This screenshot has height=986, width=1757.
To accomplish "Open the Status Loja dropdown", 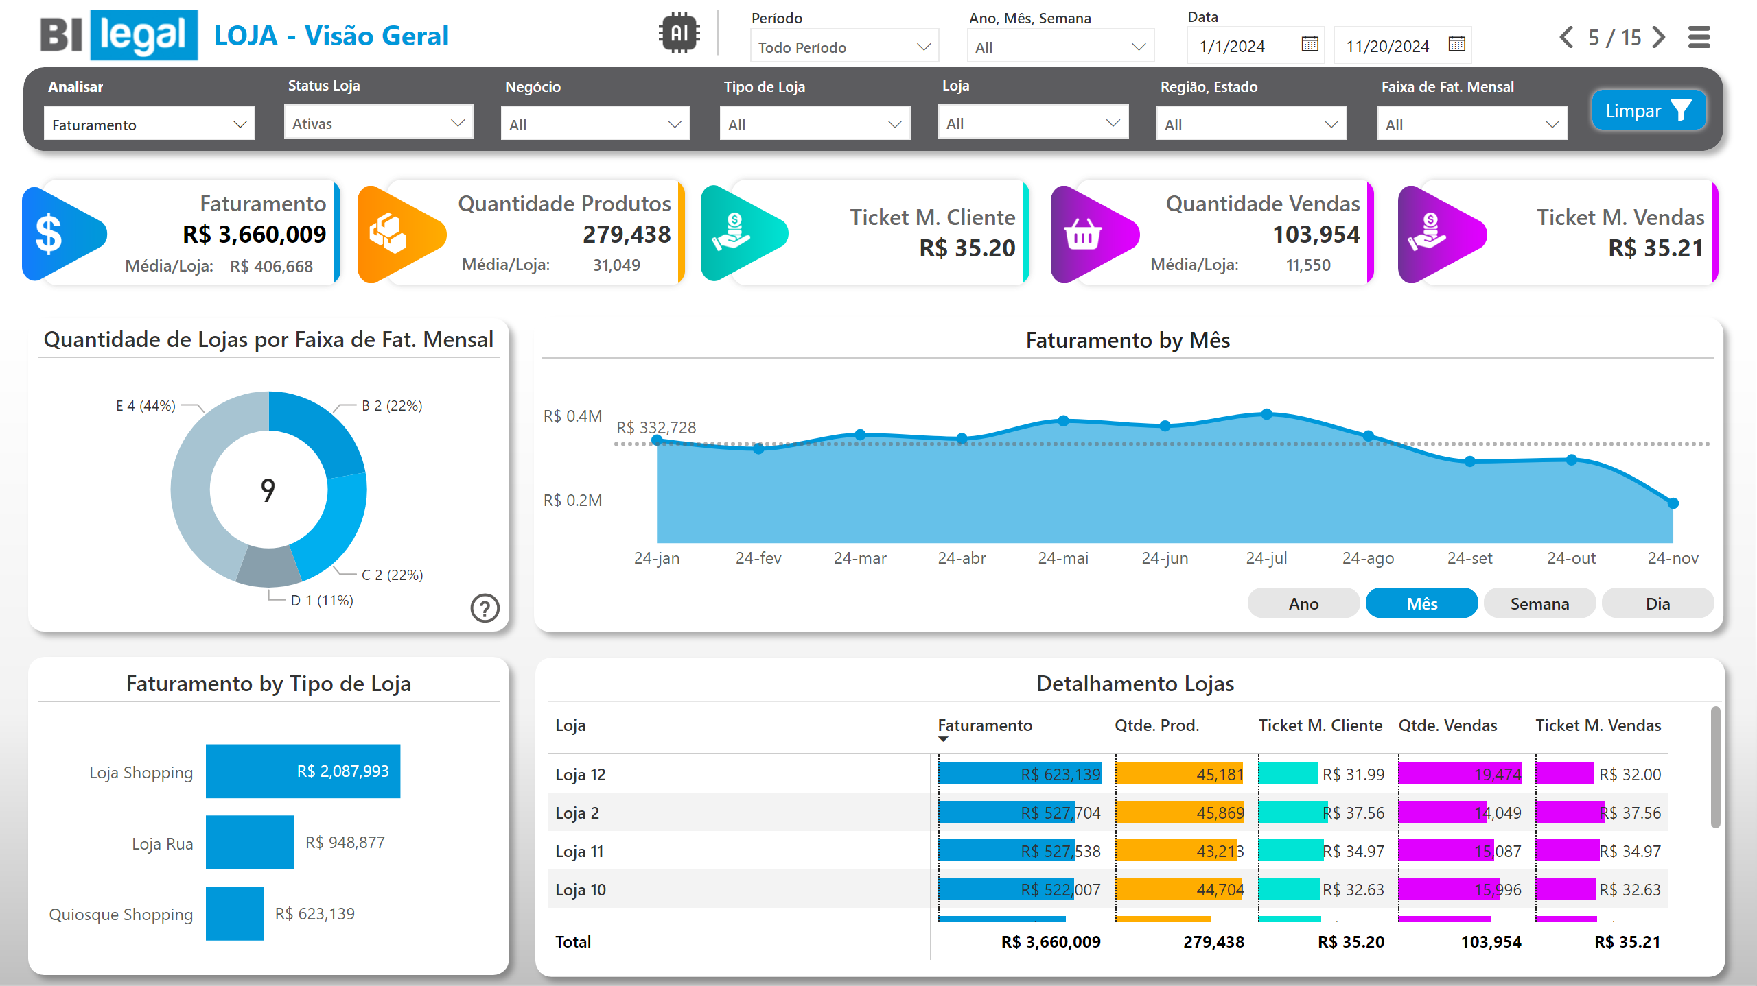I will [x=378, y=123].
